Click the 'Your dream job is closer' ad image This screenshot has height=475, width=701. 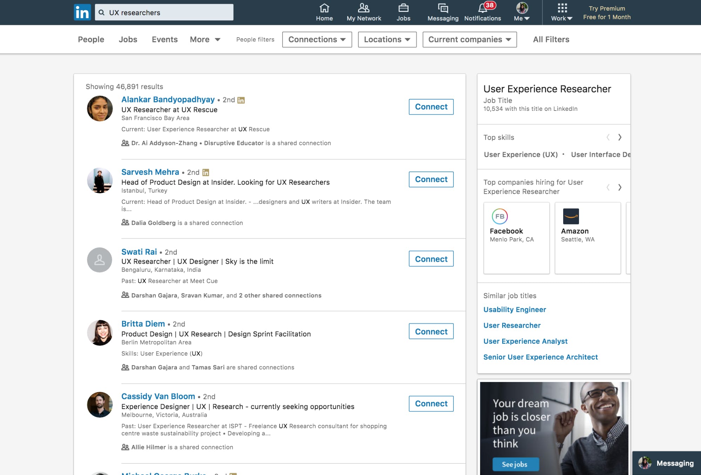554,428
